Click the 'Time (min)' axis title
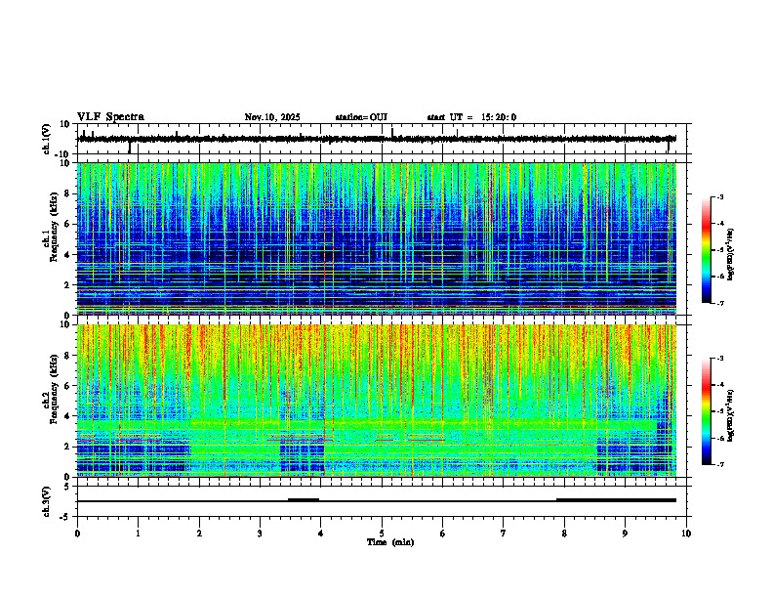Viewport: 773px width, 598px height. click(x=390, y=542)
